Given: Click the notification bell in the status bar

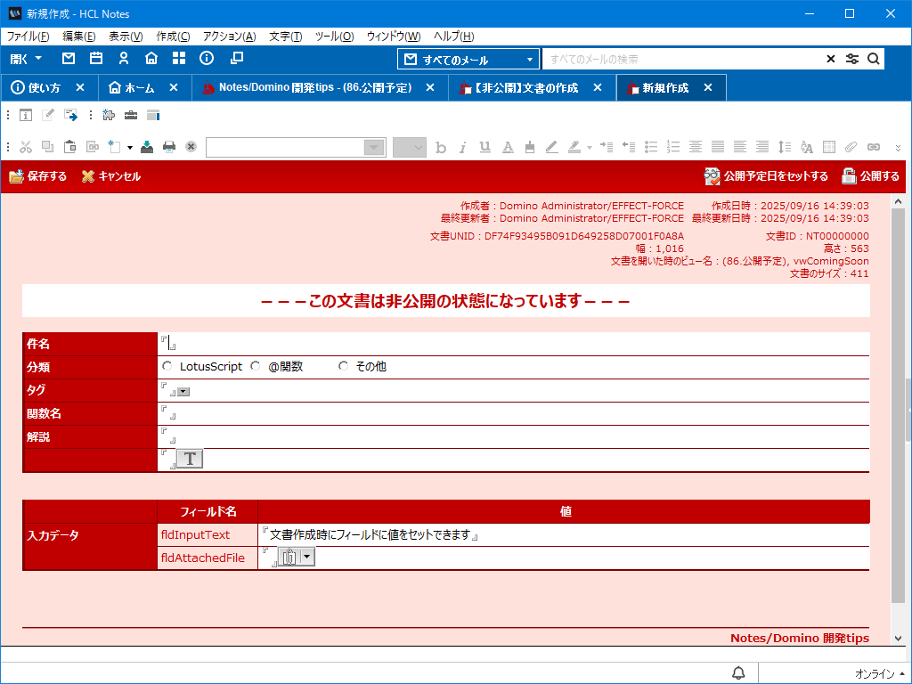Looking at the screenshot, I should click(738, 672).
